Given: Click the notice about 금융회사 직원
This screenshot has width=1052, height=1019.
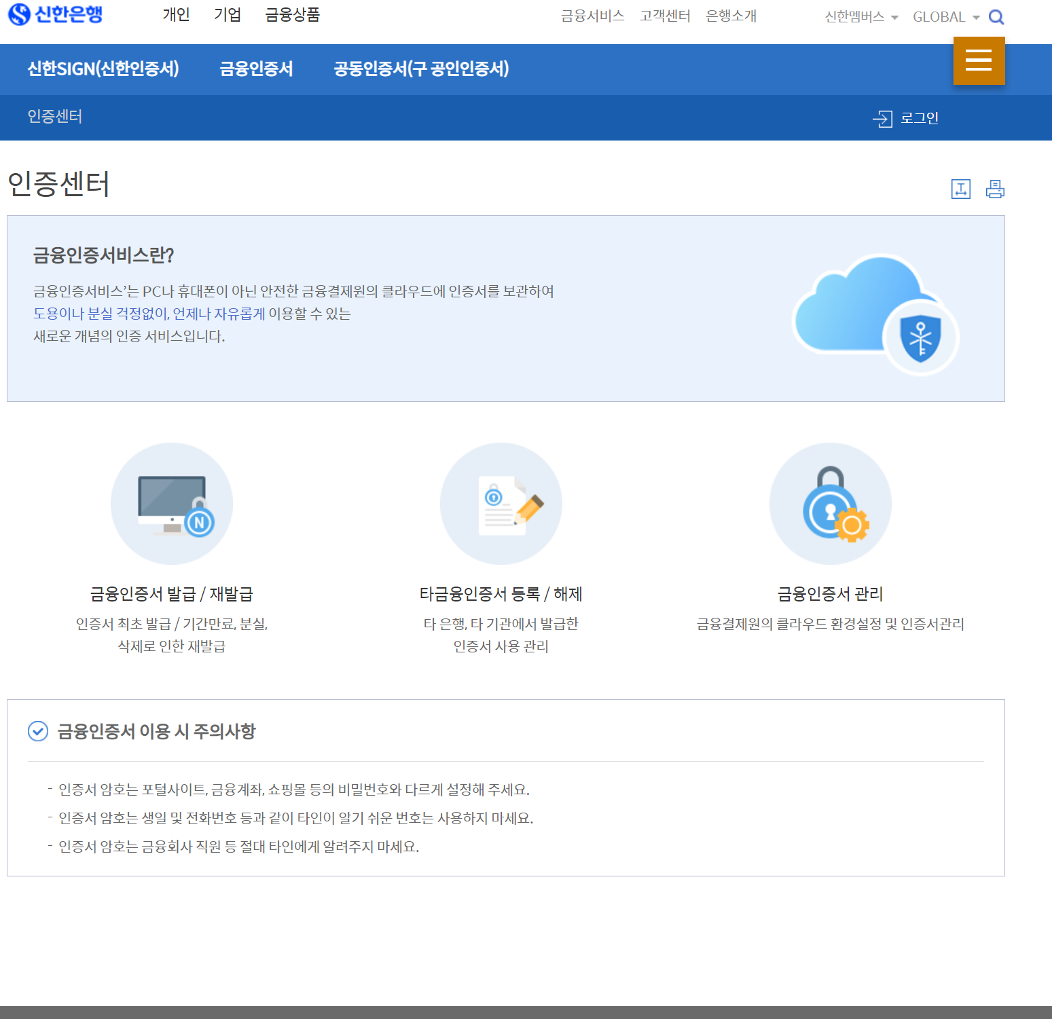Looking at the screenshot, I should click(x=239, y=847).
